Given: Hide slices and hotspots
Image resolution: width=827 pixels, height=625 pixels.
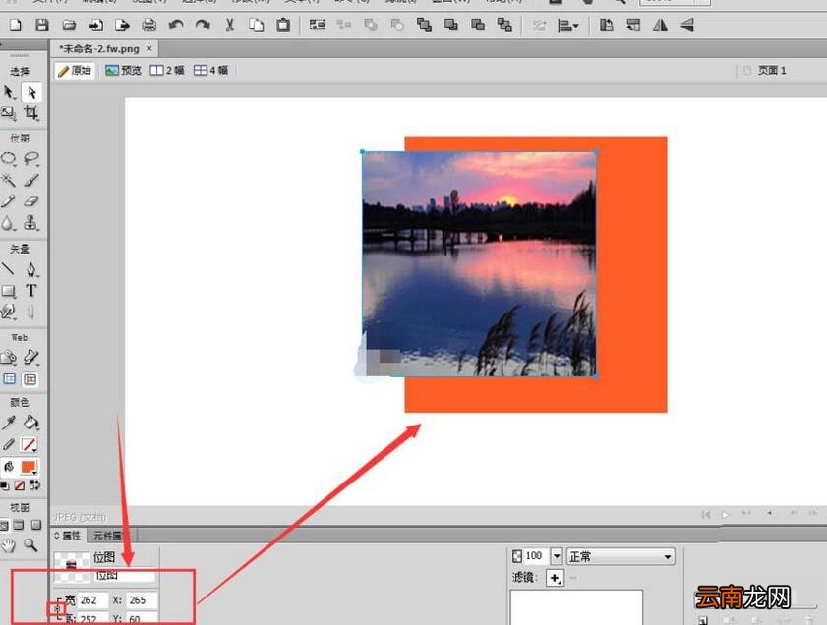Looking at the screenshot, I should coord(10,379).
